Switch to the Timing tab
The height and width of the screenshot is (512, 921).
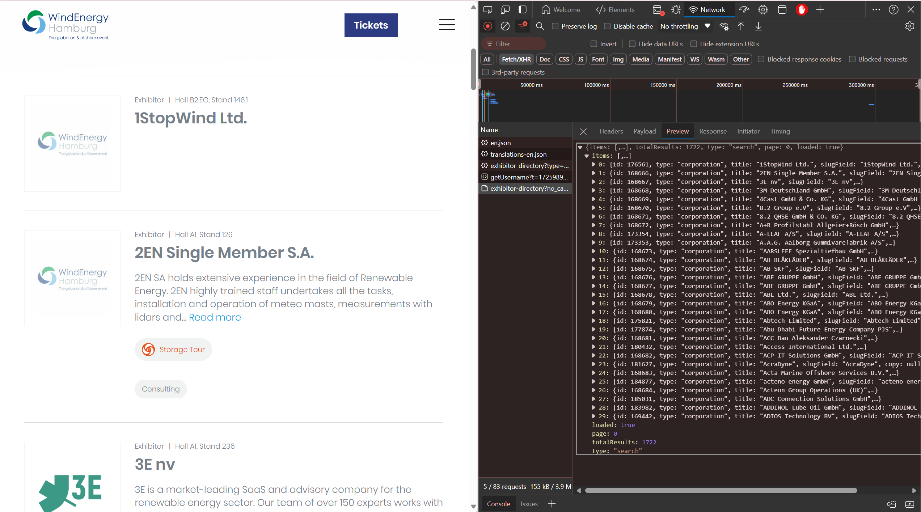[780, 131]
